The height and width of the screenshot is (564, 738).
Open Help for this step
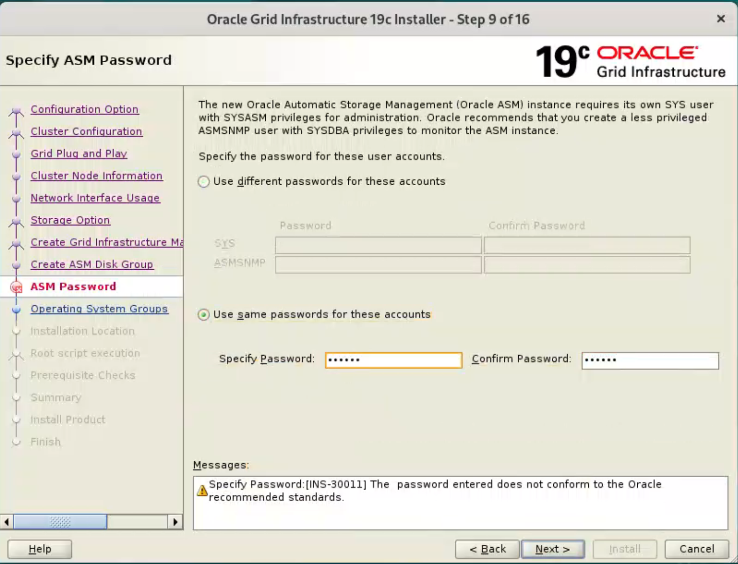pyautogui.click(x=40, y=549)
